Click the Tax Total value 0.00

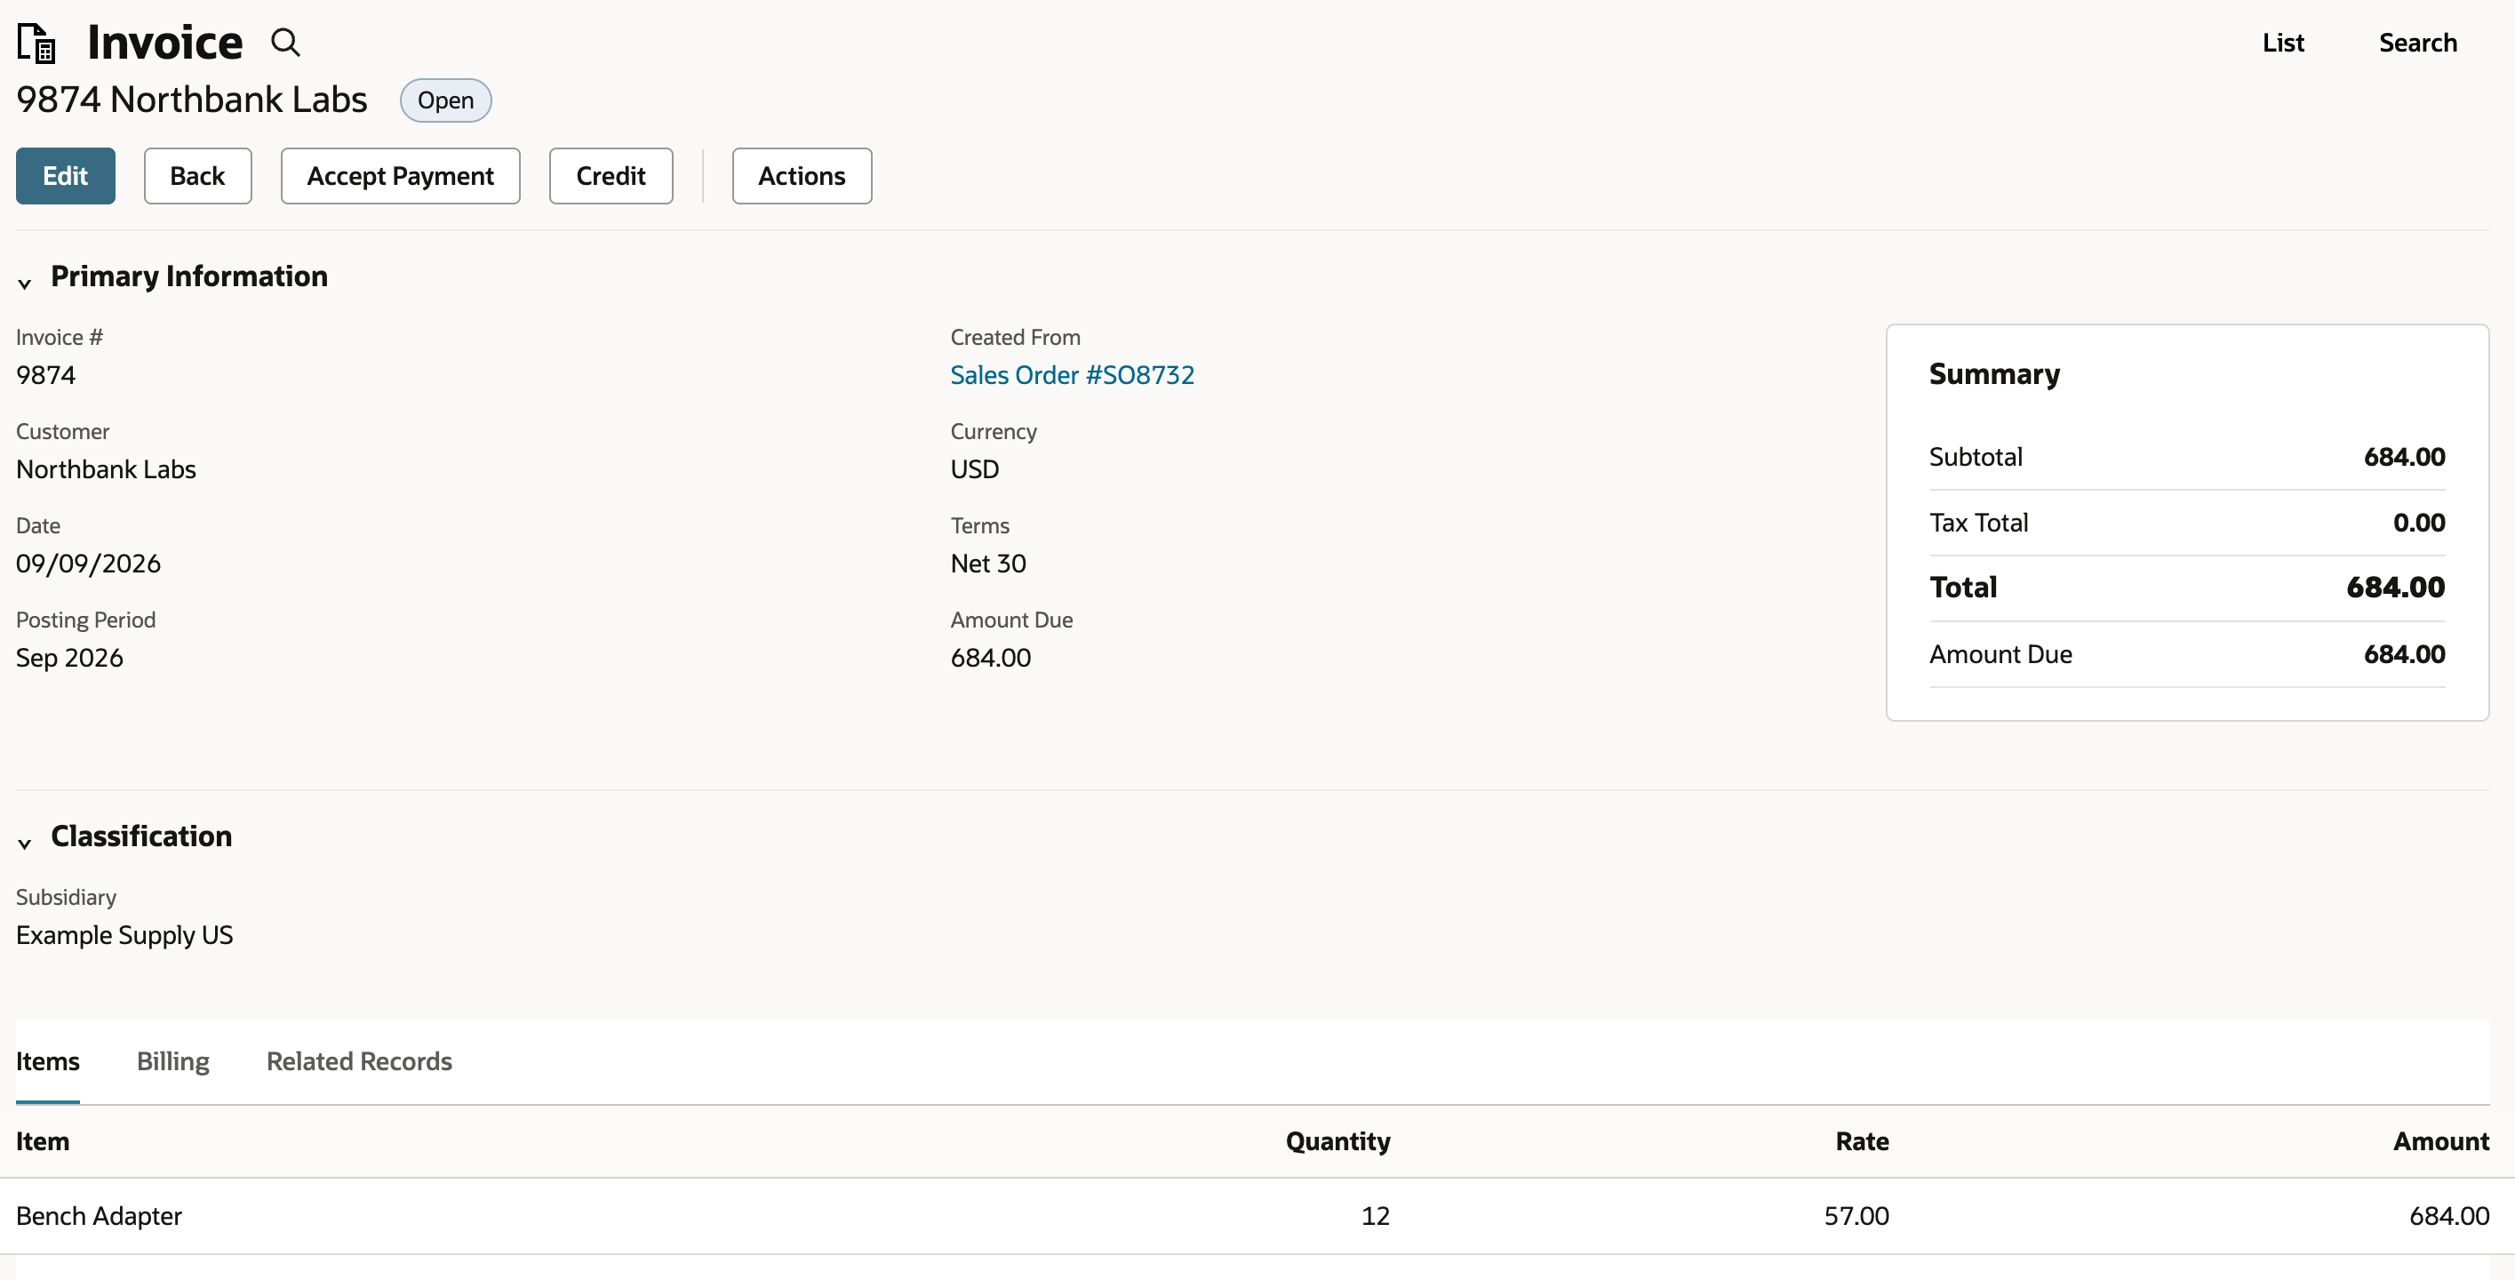click(x=2418, y=523)
